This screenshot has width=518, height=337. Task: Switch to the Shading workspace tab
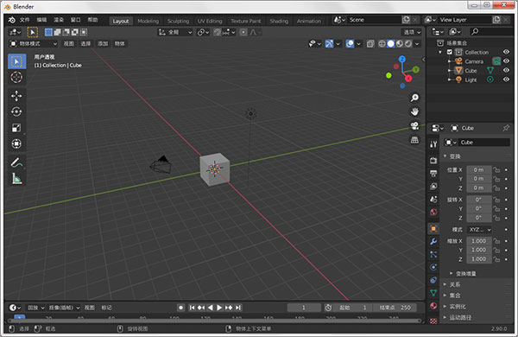[x=279, y=21]
